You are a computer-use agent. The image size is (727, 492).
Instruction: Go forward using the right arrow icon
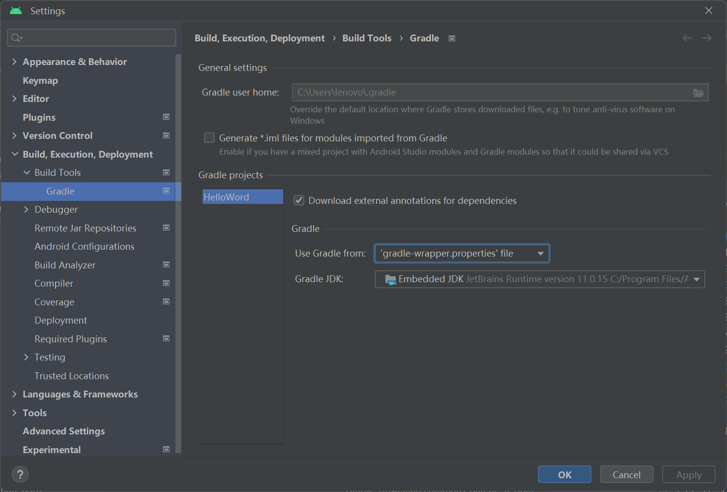coord(707,38)
